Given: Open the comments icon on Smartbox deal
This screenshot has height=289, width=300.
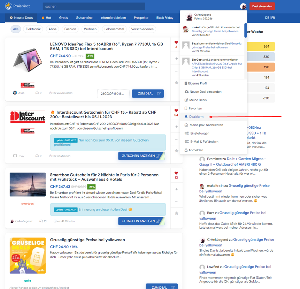Looking at the screenshot, I should (41, 221).
